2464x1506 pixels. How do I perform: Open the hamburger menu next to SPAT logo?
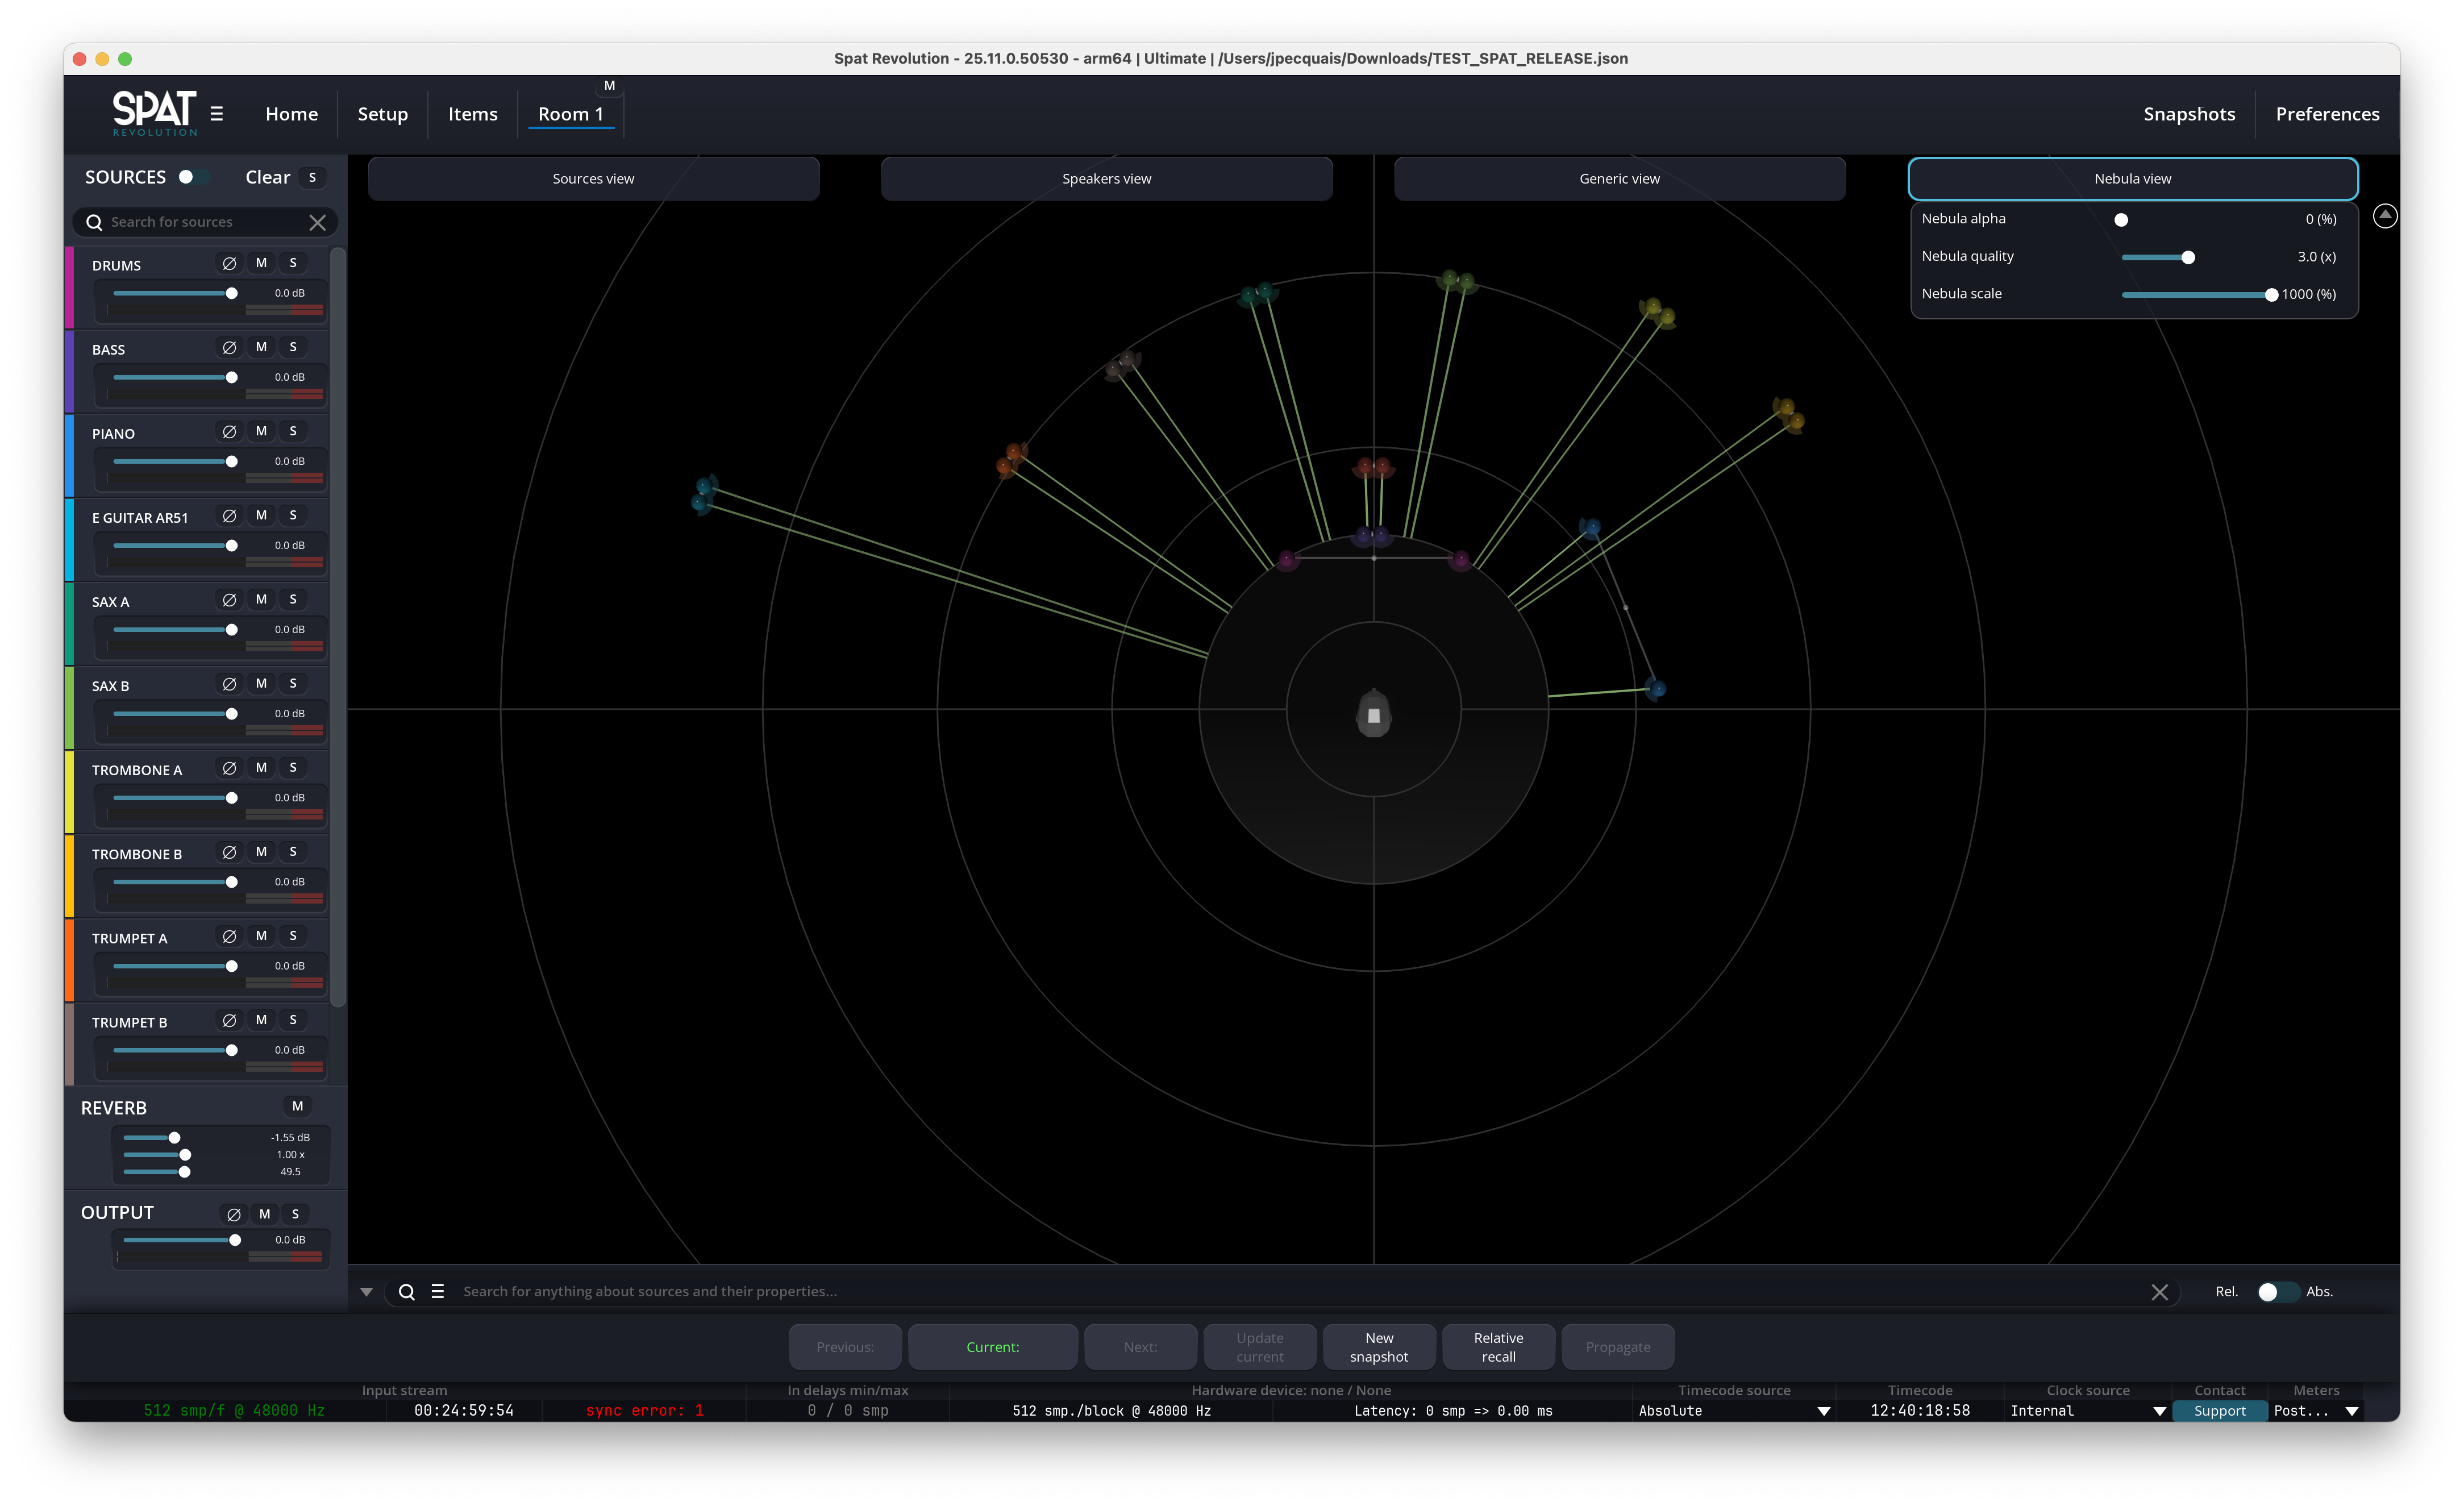[x=217, y=114]
